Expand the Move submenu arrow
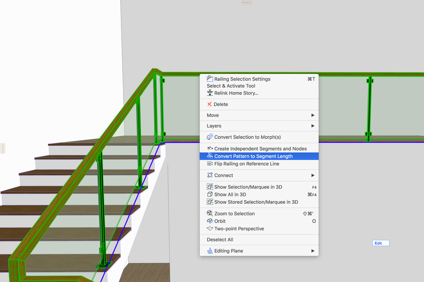424x282 pixels. [313, 115]
